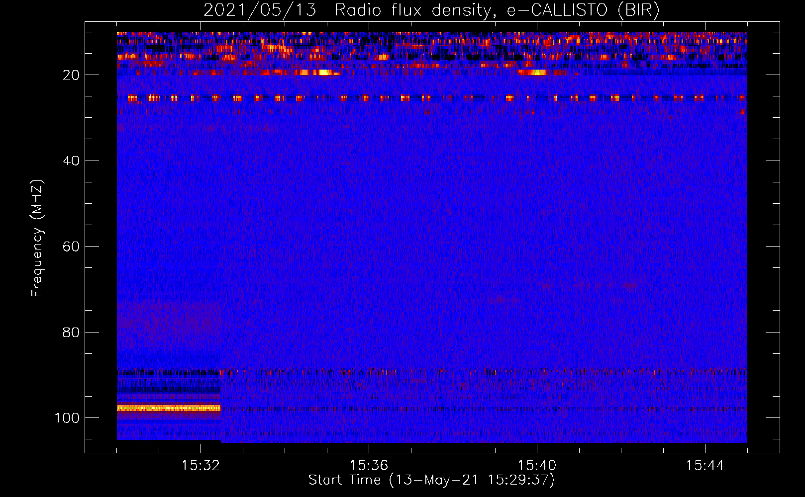Image resolution: width=805 pixels, height=497 pixels.
Task: Click the 'Start Time (13-May-21 15:29:37)' label
Action: pos(431,480)
